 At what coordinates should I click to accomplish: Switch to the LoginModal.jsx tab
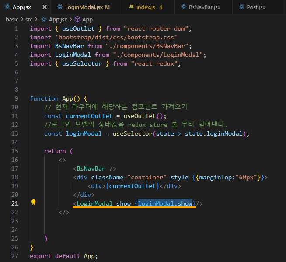(x=87, y=7)
